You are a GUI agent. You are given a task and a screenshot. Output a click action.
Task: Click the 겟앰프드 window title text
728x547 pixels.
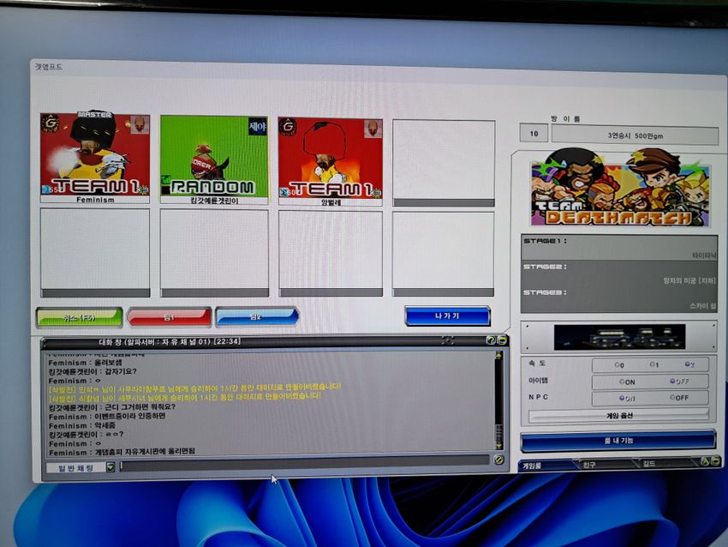coord(49,67)
